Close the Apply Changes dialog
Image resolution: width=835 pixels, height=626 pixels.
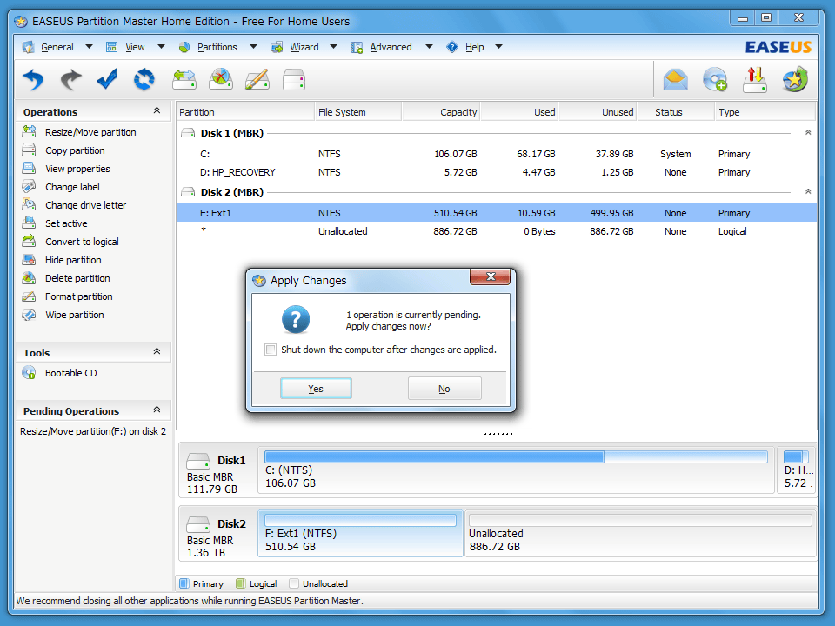tap(490, 276)
